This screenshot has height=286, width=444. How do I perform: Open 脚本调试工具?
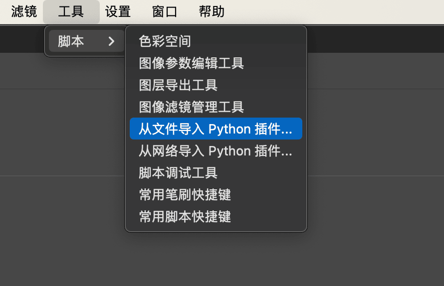pos(178,173)
